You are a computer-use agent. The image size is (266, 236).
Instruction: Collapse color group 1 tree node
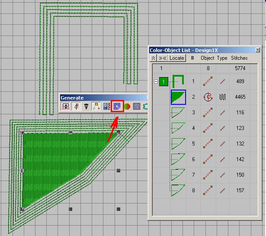coord(156,81)
